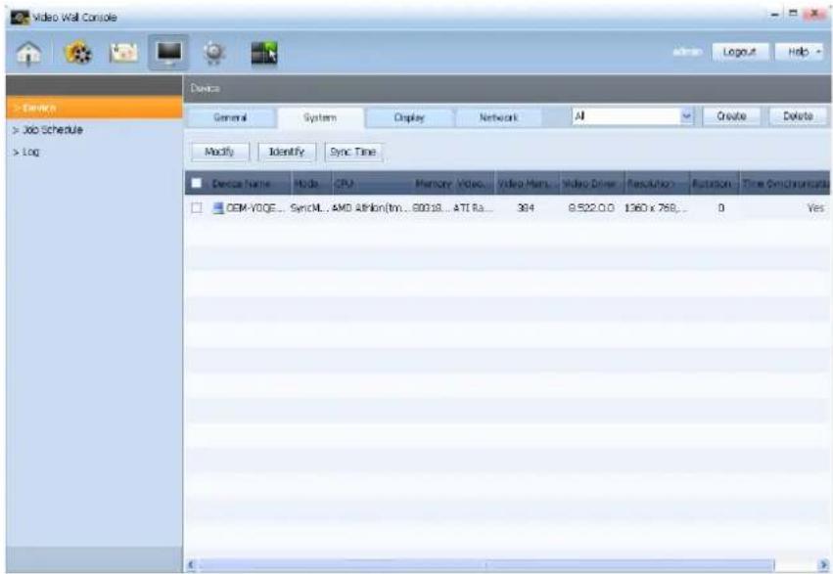Switch to the General tab
This screenshot has width=833, height=574.
pyautogui.click(x=230, y=117)
